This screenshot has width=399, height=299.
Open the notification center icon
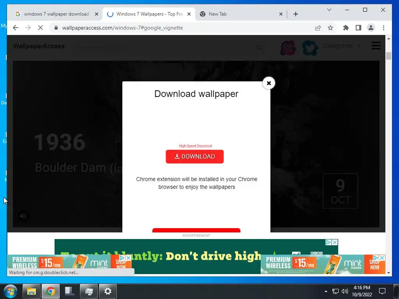382,291
